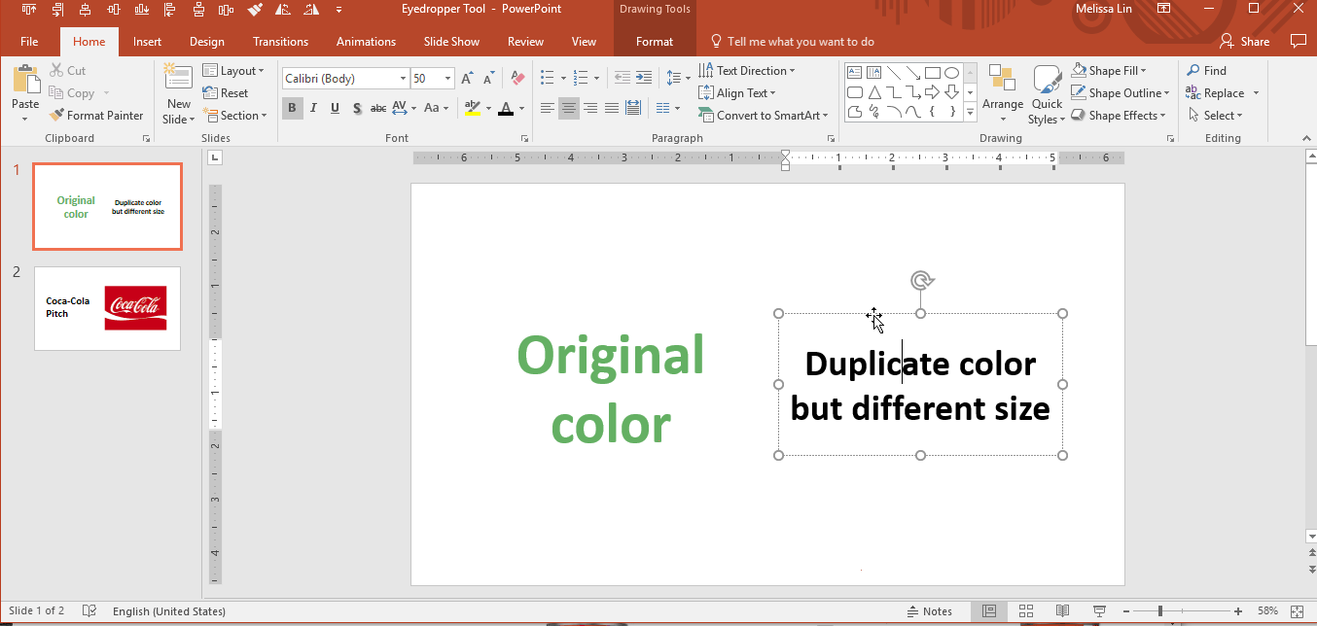Increase font size with the larger A
This screenshot has height=626, width=1317.
(x=468, y=79)
